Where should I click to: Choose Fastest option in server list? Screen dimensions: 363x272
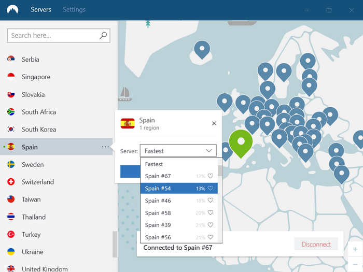tap(179, 164)
